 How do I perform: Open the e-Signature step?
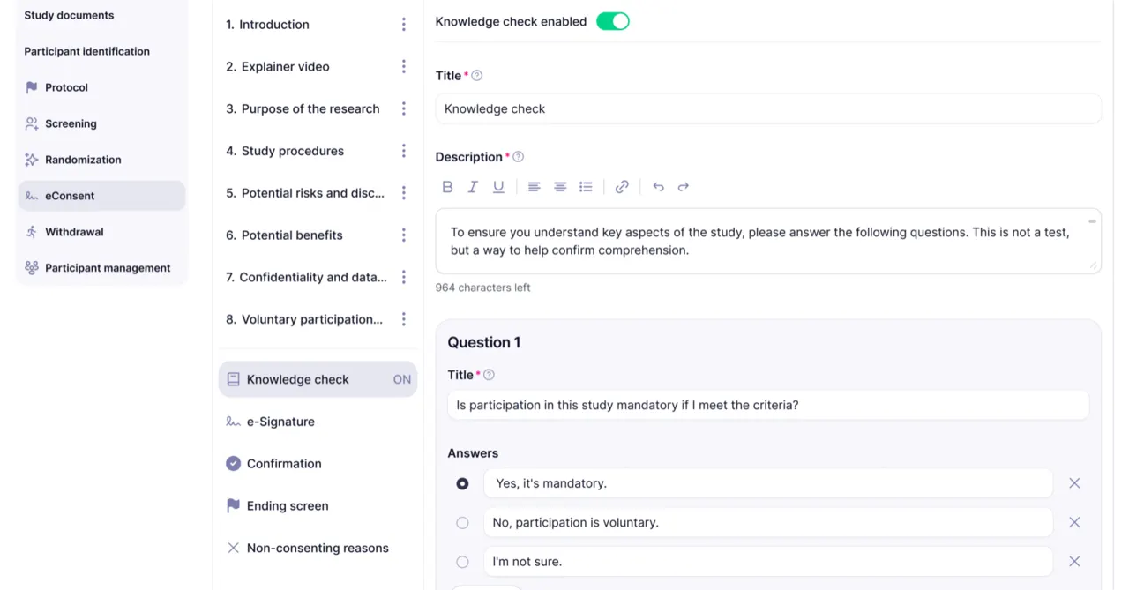(280, 422)
